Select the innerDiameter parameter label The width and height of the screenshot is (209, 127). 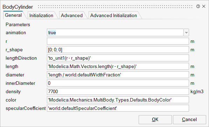pos(20,83)
